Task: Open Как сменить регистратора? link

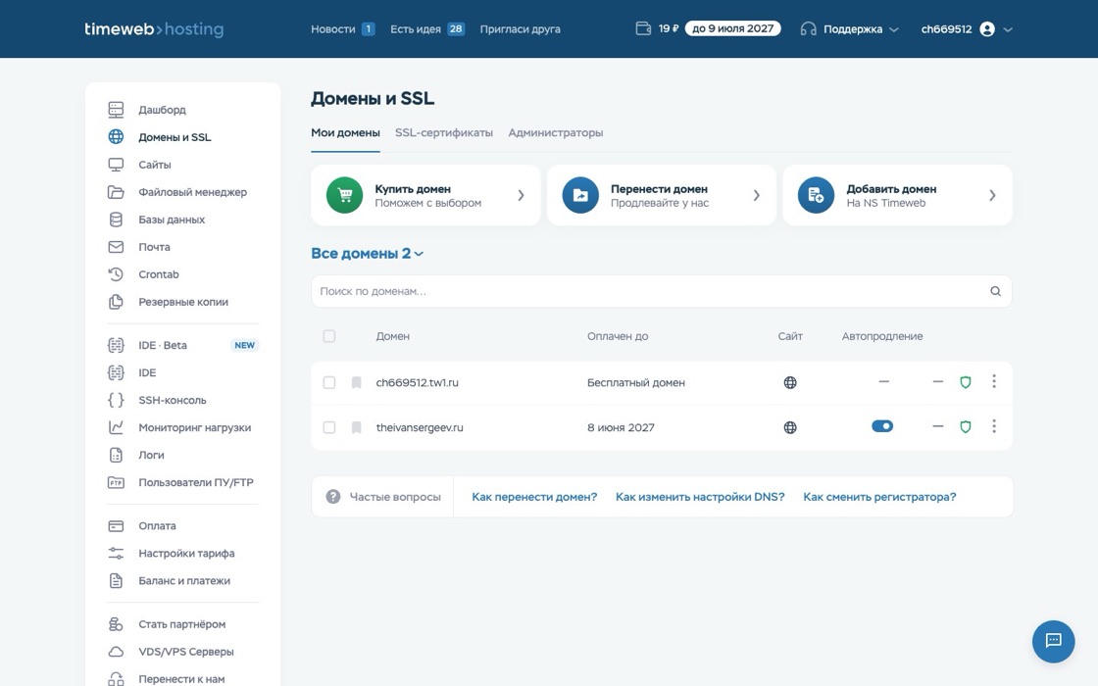Action: (879, 497)
